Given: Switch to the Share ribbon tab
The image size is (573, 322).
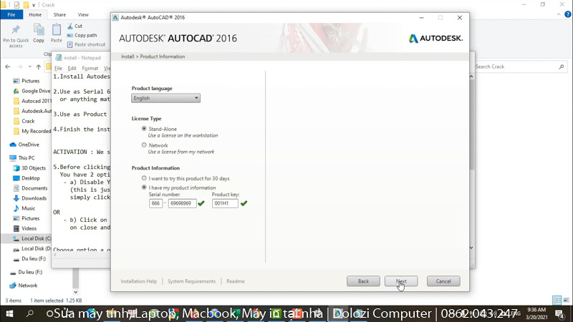Looking at the screenshot, I should 59,14.
